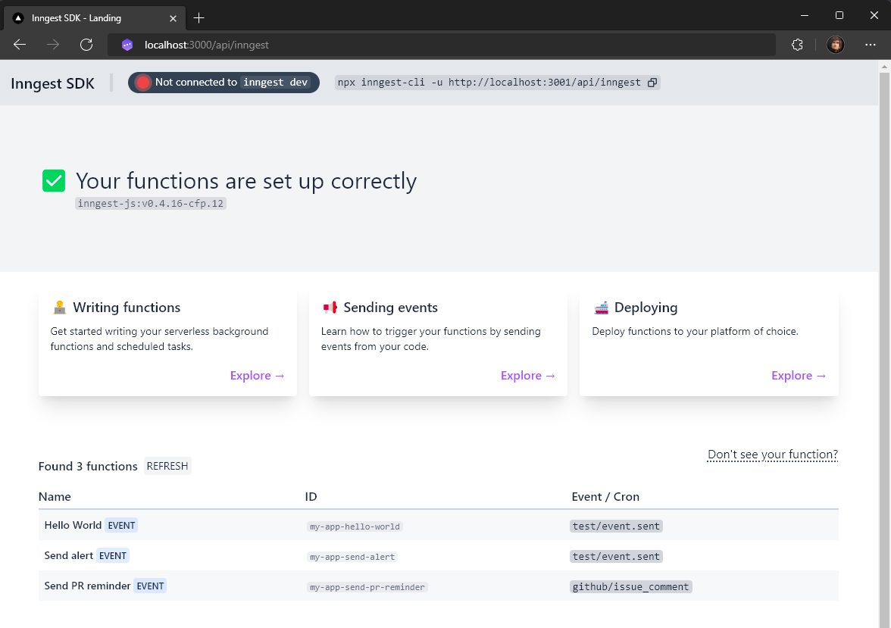Viewport: 891px width, 628px height.
Task: Click the EVENT badge next to Send alert
Action: [x=112, y=556]
